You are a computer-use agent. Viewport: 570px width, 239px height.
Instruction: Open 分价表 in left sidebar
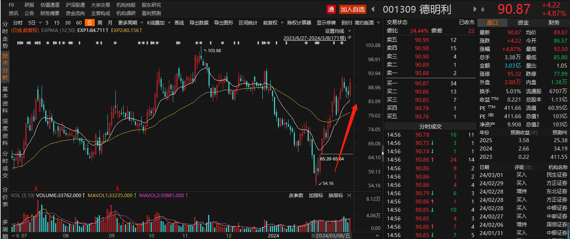click(x=5, y=197)
